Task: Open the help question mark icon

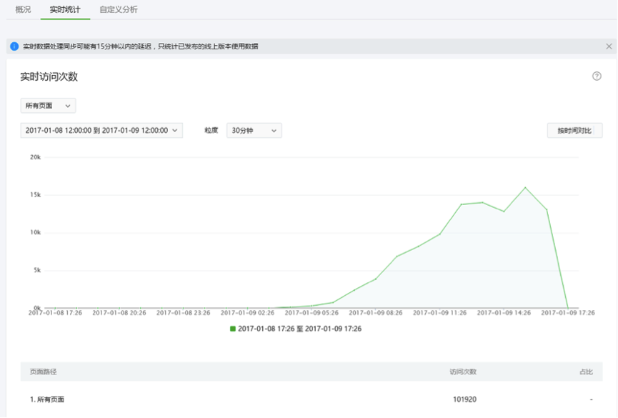Action: click(597, 76)
